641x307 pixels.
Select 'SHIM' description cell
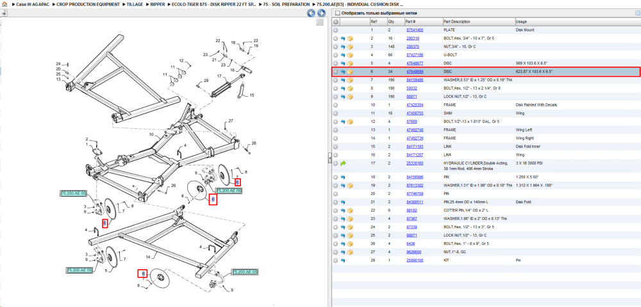447,113
